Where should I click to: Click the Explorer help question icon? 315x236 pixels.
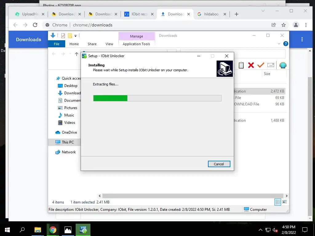285,44
